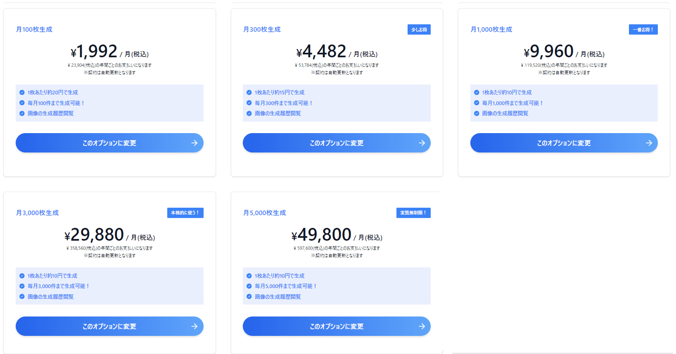The image size is (676, 354).
Task: Choose the 月3,000枚生成 plan change button
Action: [x=109, y=326]
